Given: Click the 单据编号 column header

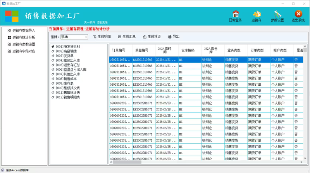Looking at the screenshot, I should click(x=144, y=50).
